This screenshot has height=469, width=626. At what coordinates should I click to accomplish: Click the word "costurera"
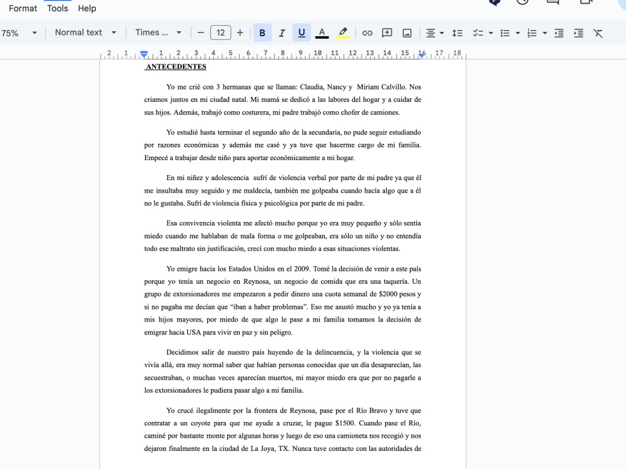coord(255,113)
